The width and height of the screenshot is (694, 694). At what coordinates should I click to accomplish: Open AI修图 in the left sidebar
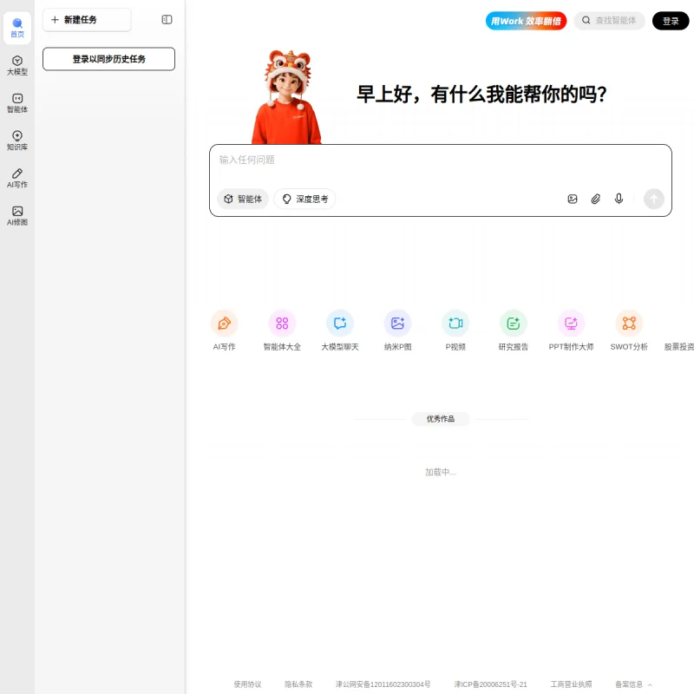coord(17,216)
